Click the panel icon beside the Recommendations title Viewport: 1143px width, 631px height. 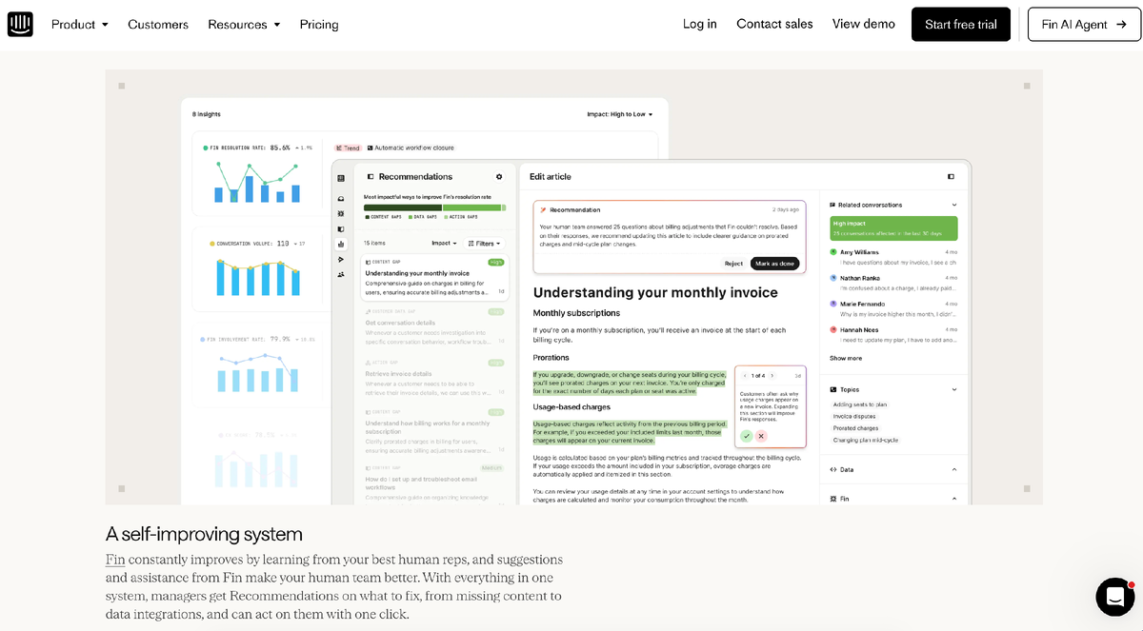click(x=371, y=177)
